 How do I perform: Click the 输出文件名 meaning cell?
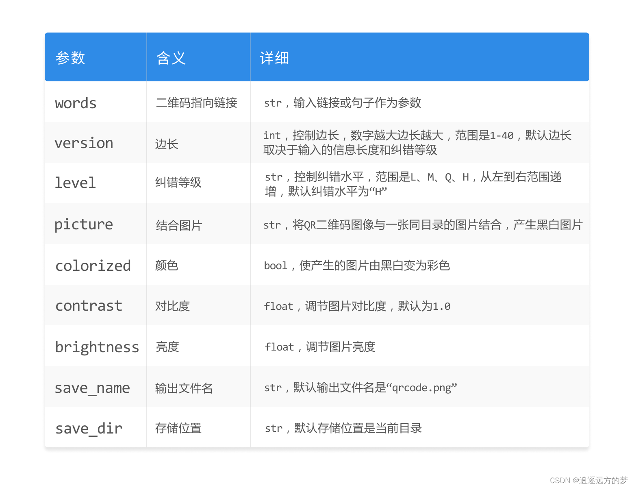pos(198,386)
